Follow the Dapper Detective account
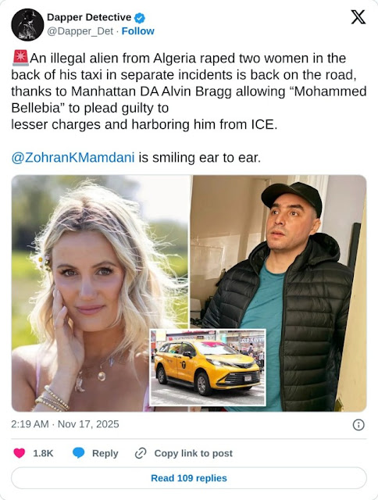This screenshot has height=500, width=378. pos(138,31)
